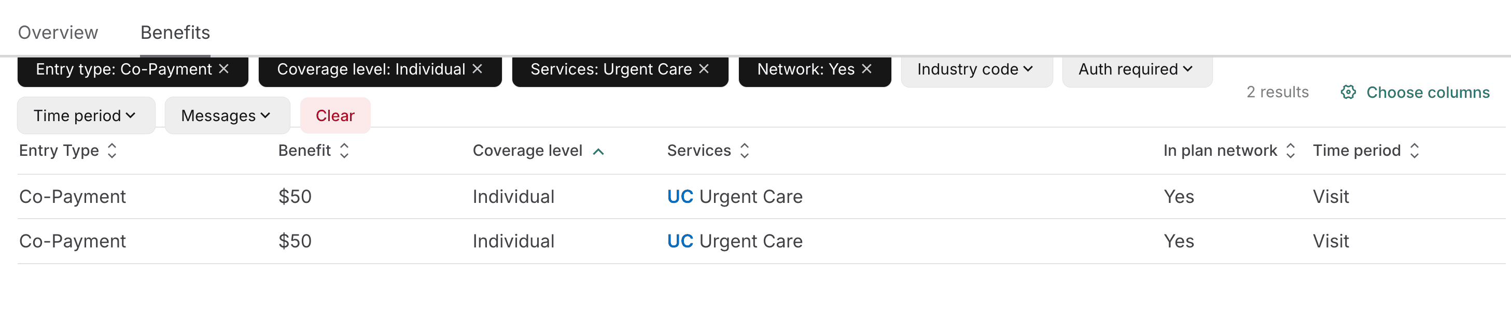
Task: Switch to the Overview tab
Action: tap(58, 33)
